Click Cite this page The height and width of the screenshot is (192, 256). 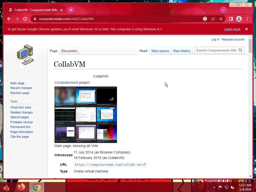click(19, 137)
